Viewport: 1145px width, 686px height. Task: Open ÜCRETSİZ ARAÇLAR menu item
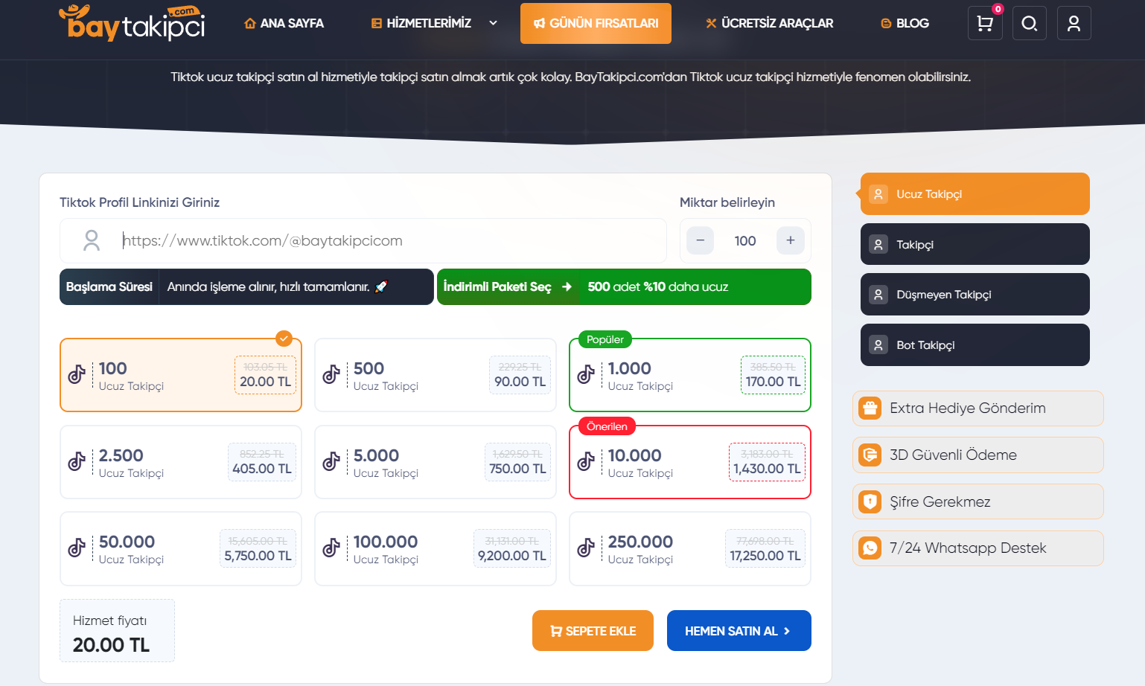pos(770,23)
